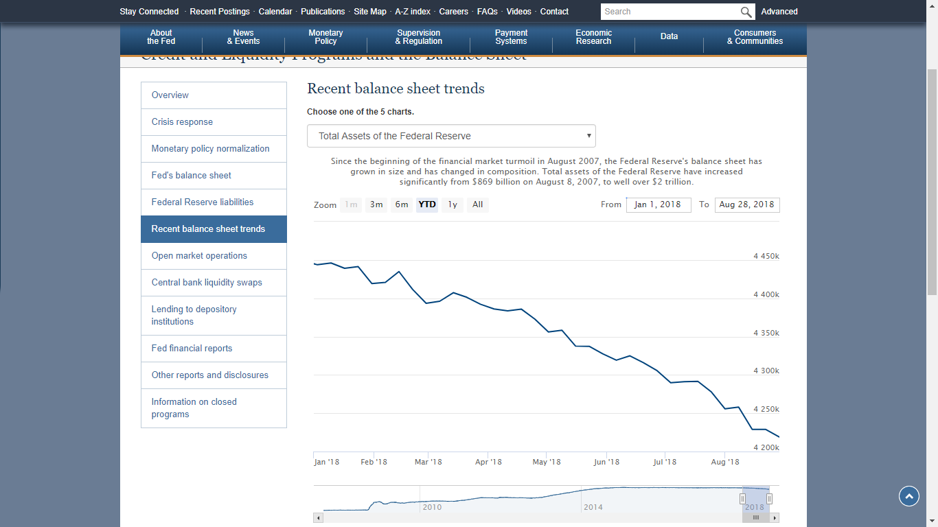Click the right range handle in navigator
The width and height of the screenshot is (938, 527).
769,499
